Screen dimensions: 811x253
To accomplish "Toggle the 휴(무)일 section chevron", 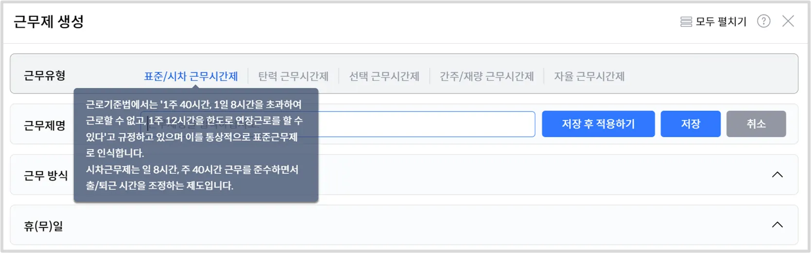I will (777, 224).
